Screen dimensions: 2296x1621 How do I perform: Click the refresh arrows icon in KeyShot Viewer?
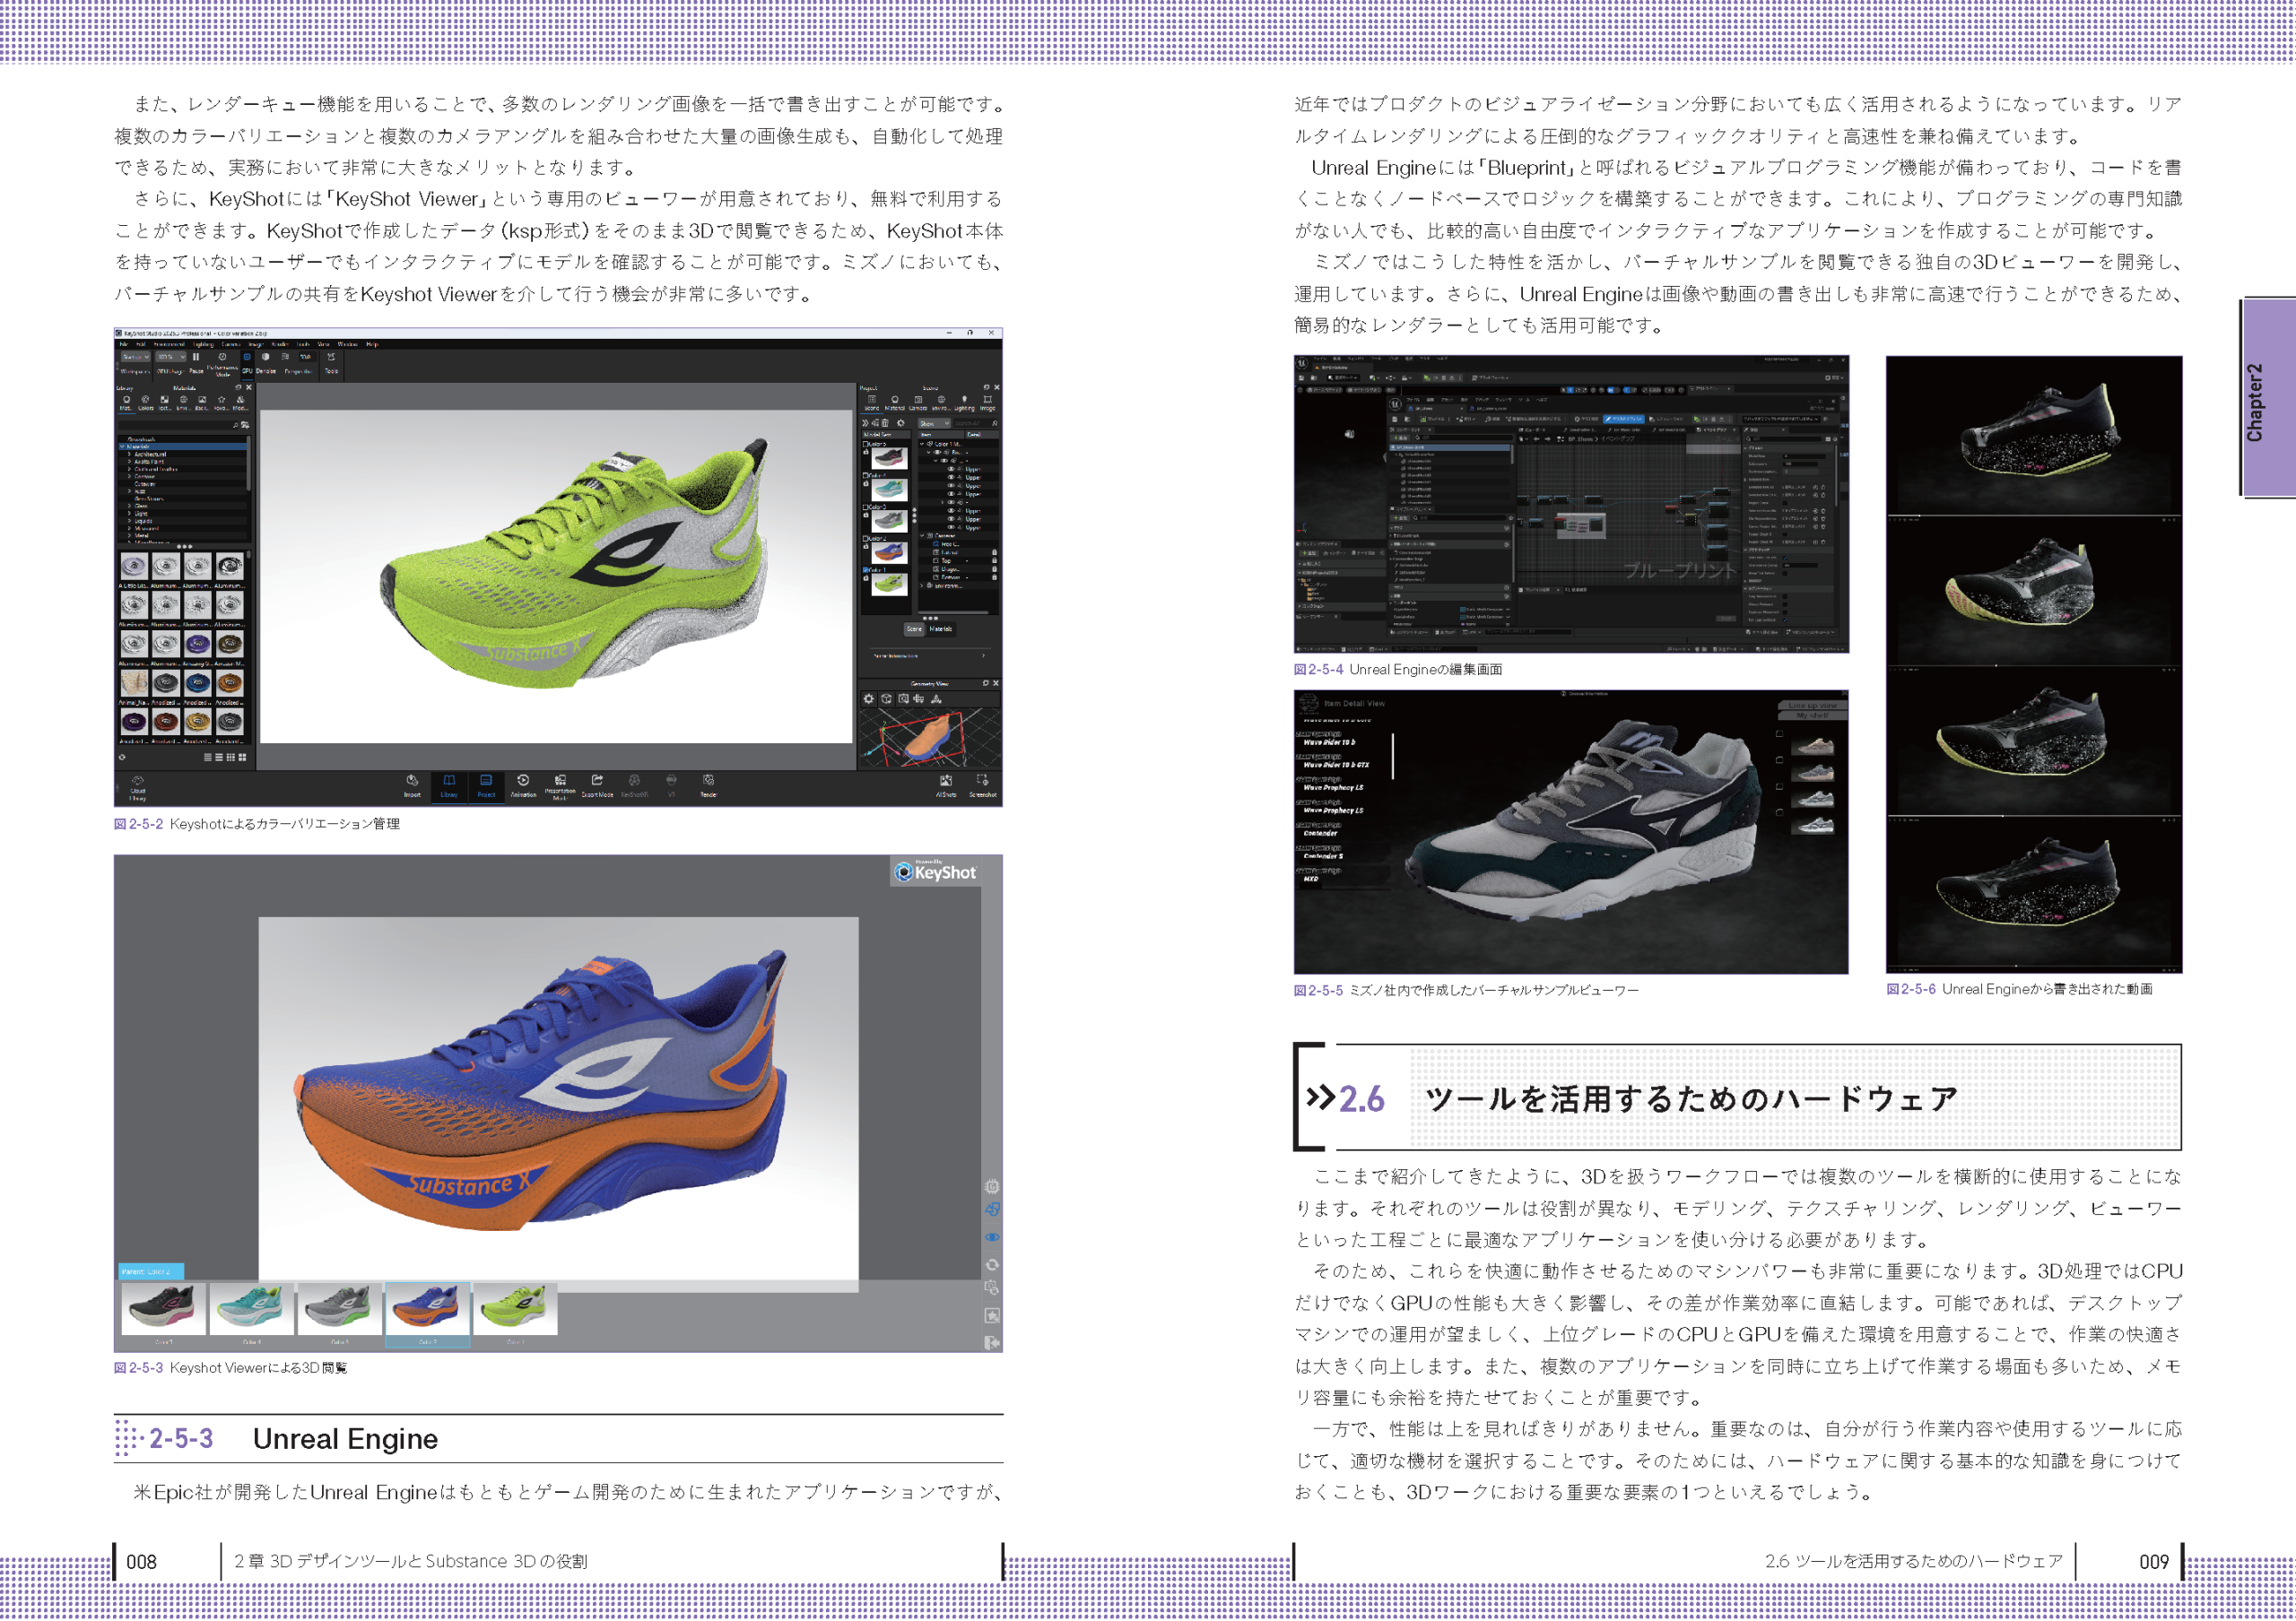point(991,1264)
